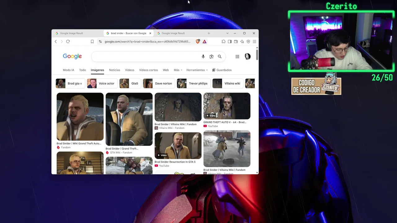Toggle the browser sidebar panel icon

[x=230, y=42]
